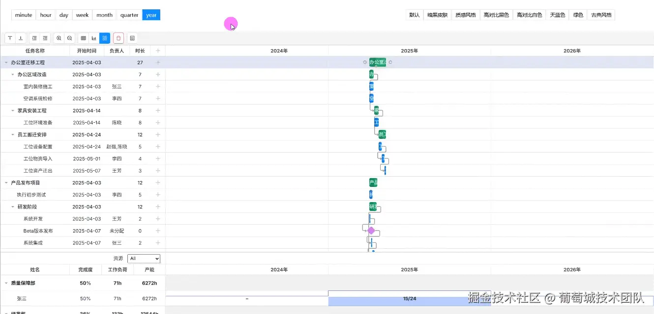The image size is (654, 314).
Task: Click the 未分配 assignee cell
Action: pos(117,231)
